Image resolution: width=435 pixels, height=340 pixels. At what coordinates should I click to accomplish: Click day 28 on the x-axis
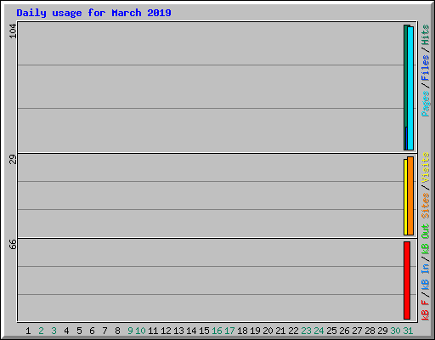point(370,331)
